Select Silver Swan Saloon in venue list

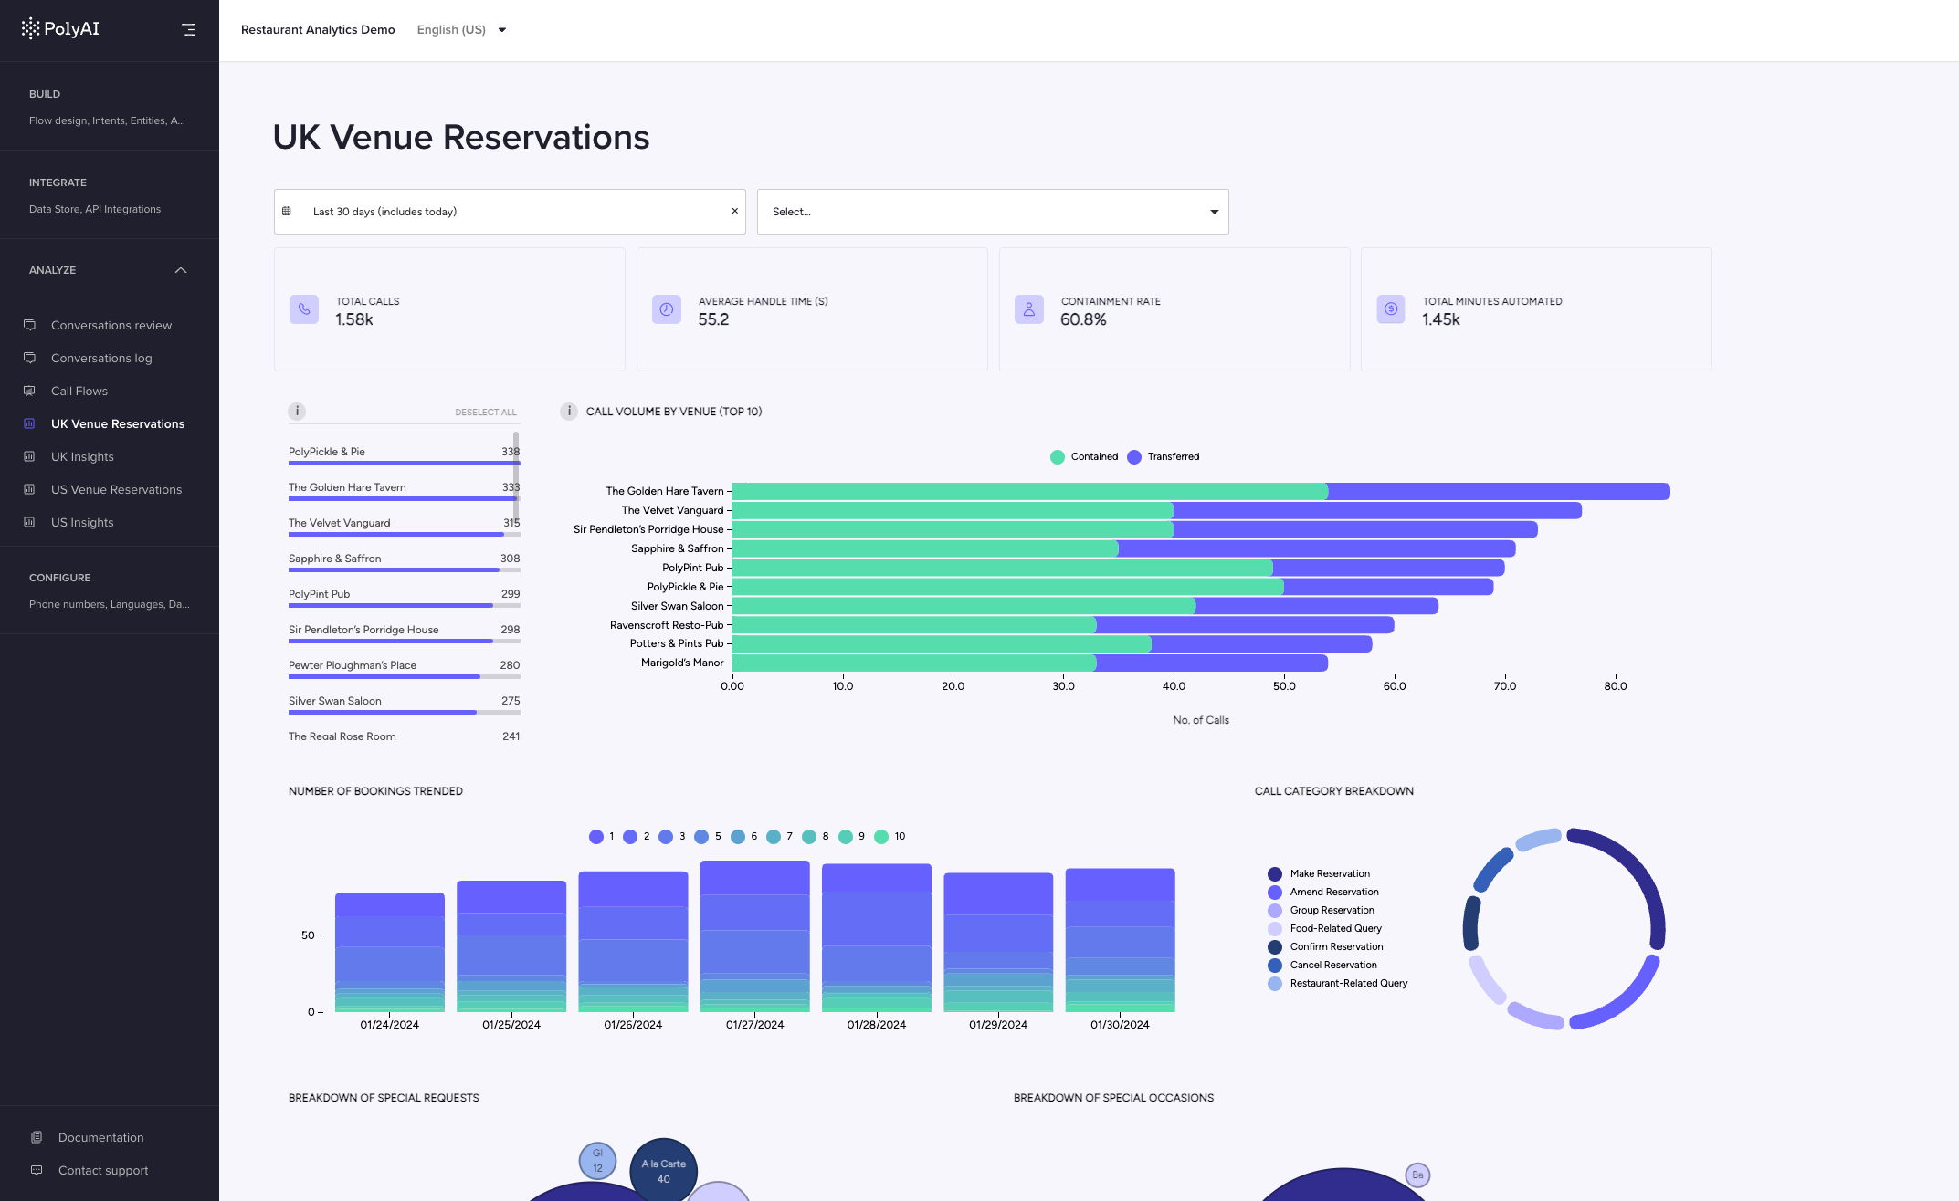point(404,703)
